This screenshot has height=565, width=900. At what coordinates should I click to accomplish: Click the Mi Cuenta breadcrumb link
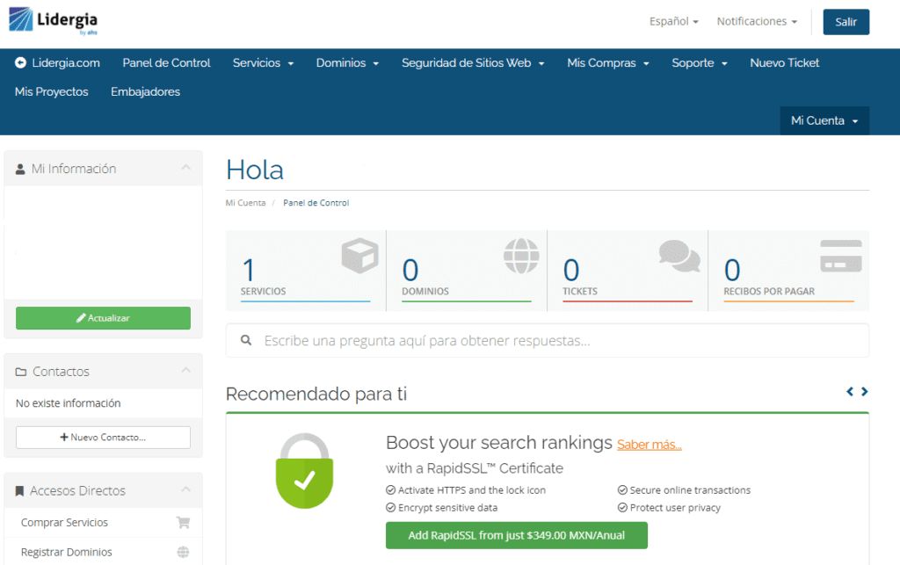(246, 202)
